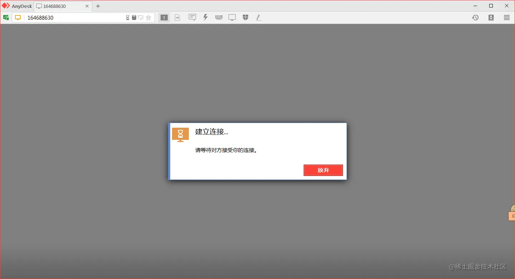The height and width of the screenshot is (279, 515).
Task: Switch to the AnyDesk home tab
Action: coord(16,6)
